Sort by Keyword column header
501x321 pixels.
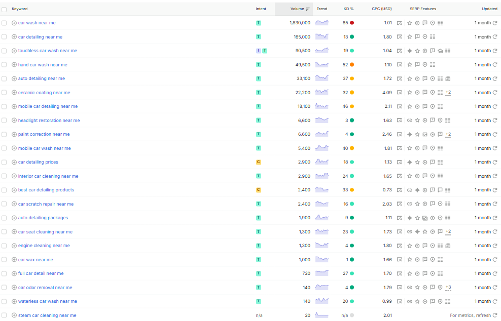pyautogui.click(x=19, y=9)
